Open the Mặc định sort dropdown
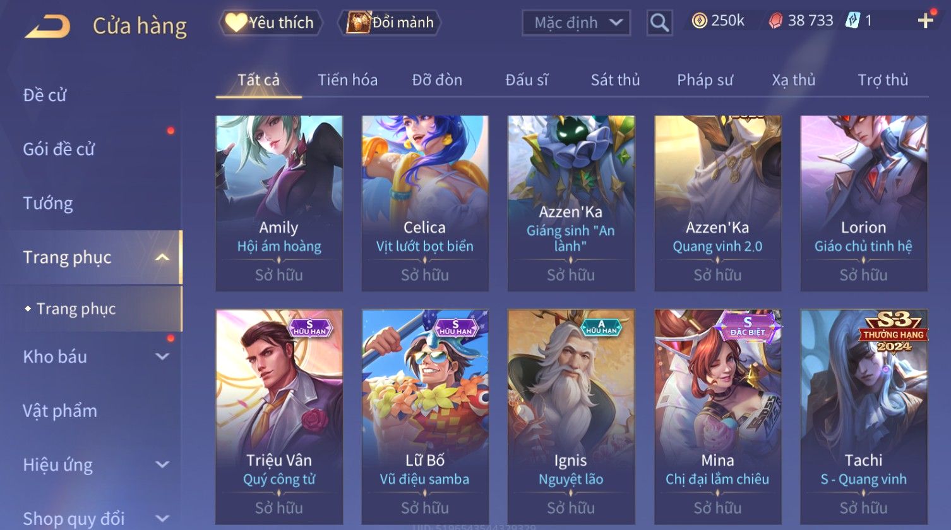 point(576,23)
